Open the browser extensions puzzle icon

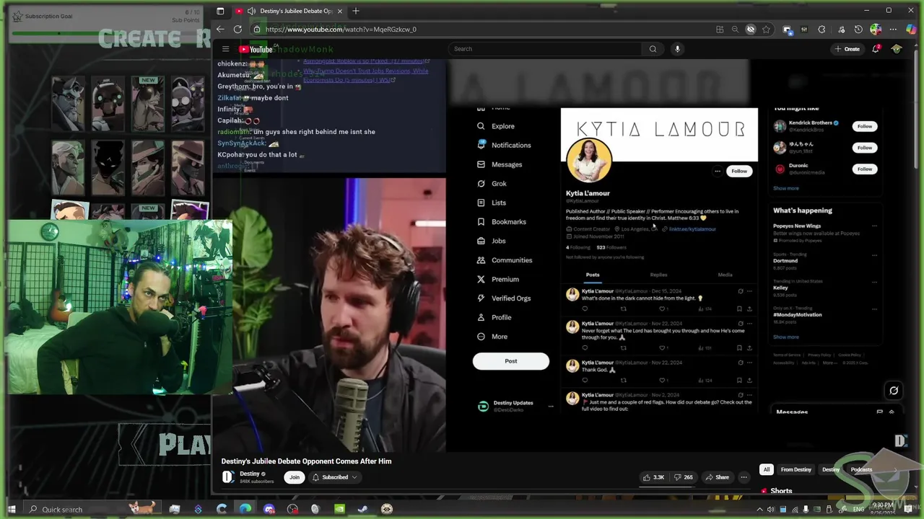click(x=821, y=30)
